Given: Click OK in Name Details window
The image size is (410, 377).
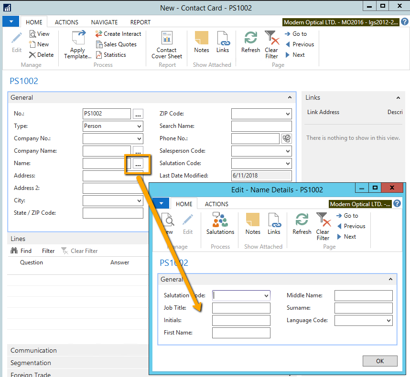Looking at the screenshot, I should [380, 361].
